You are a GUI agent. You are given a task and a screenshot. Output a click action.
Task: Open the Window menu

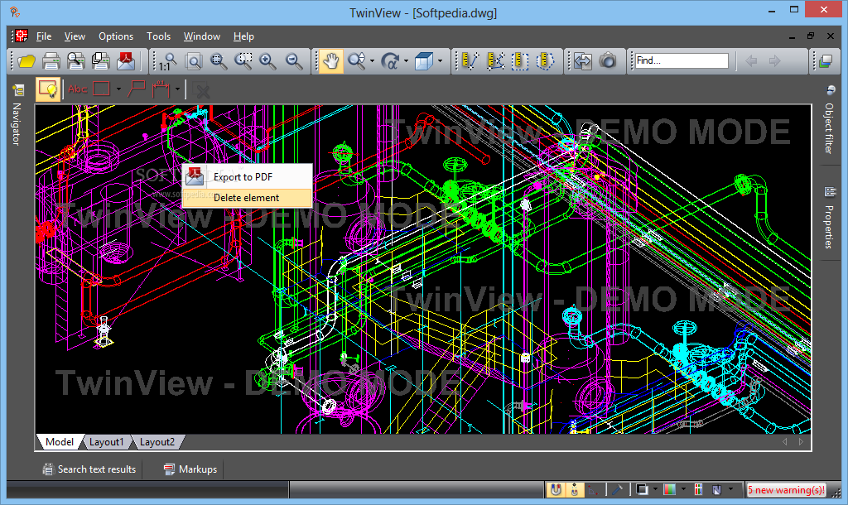pos(202,36)
